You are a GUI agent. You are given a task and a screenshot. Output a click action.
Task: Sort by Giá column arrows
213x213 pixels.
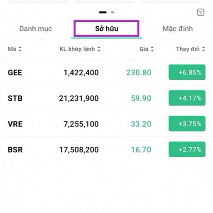pyautogui.click(x=152, y=49)
